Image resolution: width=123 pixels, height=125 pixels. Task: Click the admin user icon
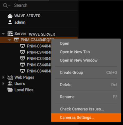tap(10, 22)
